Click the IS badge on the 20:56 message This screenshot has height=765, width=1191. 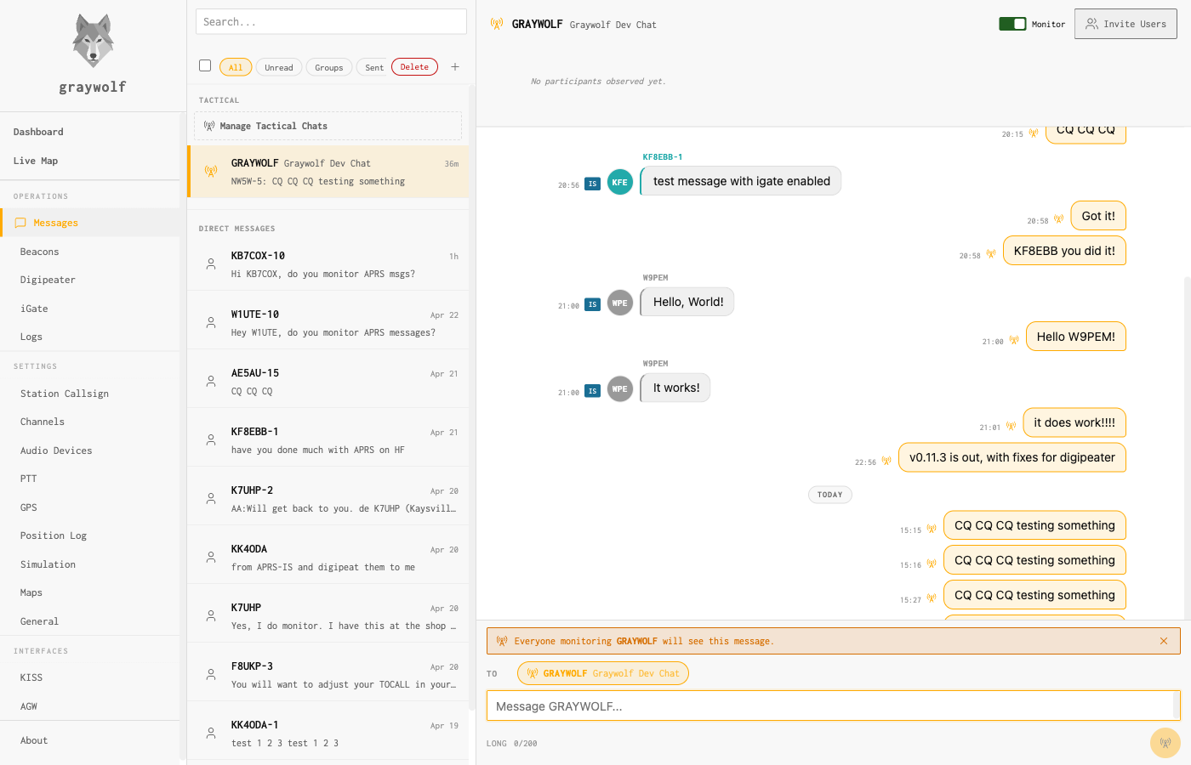[593, 184]
